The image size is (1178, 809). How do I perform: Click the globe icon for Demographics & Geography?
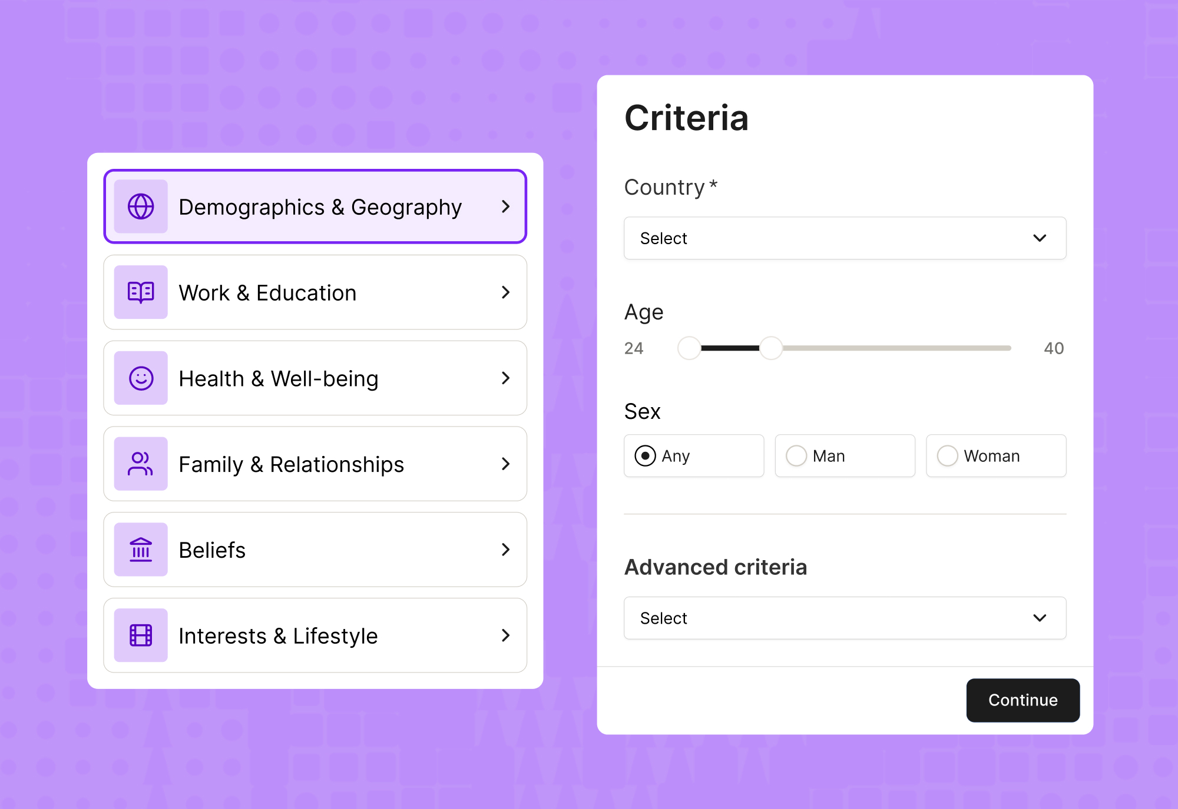pyautogui.click(x=141, y=207)
